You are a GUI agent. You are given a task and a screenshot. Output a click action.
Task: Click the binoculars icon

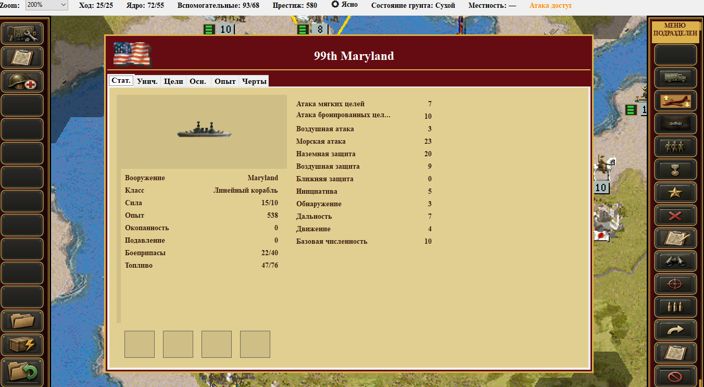coord(675,261)
